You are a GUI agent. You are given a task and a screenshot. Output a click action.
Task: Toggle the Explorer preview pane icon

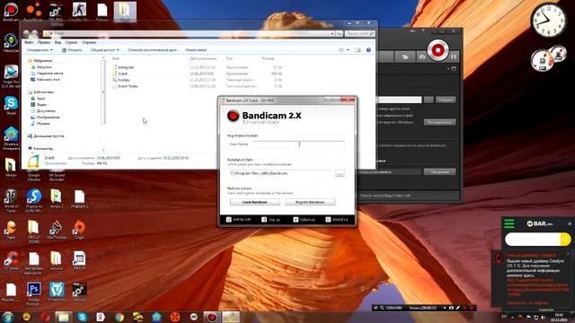pos(358,50)
